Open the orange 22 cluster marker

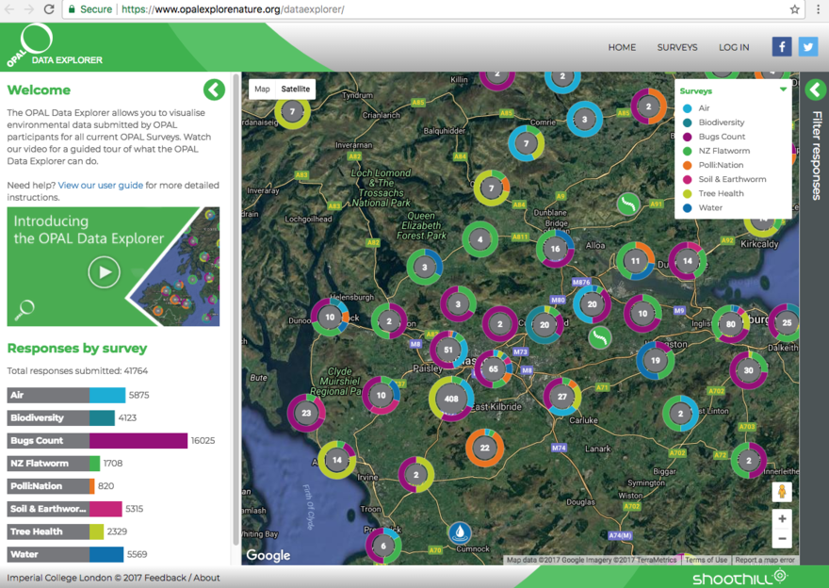point(485,448)
